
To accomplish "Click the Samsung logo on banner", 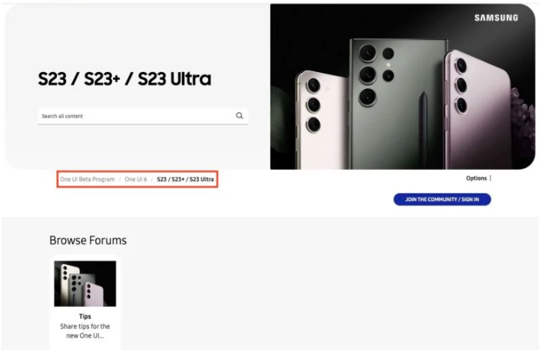I will point(496,18).
